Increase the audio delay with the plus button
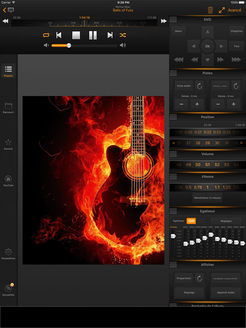Image resolution: width=246 pixels, height=328 pixels. 197,104
